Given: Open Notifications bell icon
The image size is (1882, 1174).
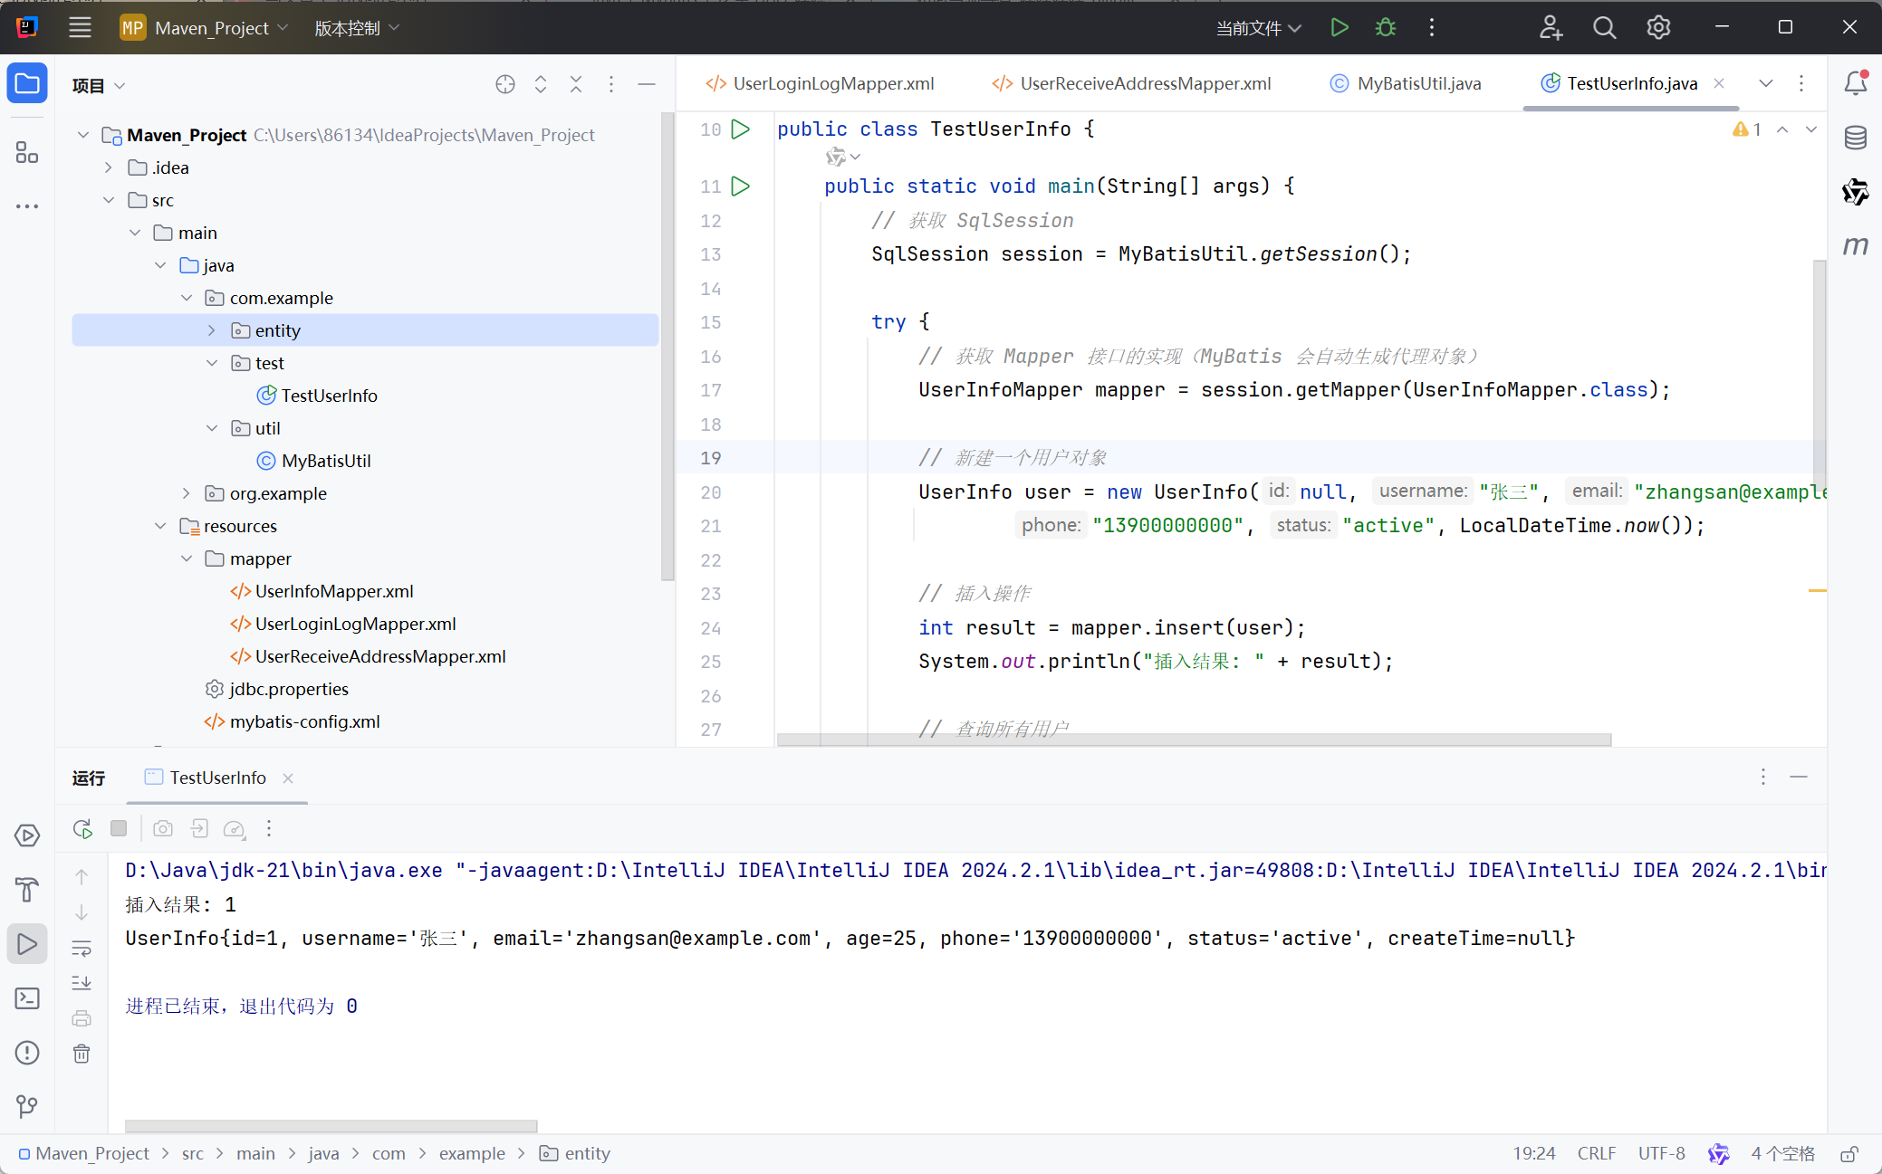Looking at the screenshot, I should pos(1855,83).
